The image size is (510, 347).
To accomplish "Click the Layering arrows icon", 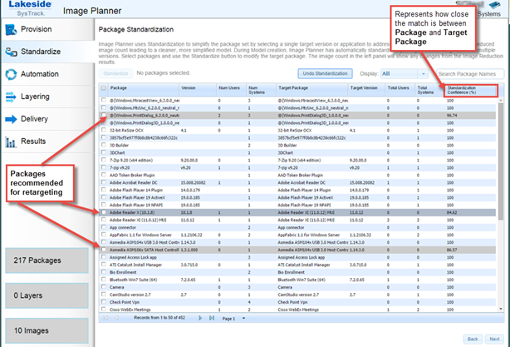I will 11,97.
